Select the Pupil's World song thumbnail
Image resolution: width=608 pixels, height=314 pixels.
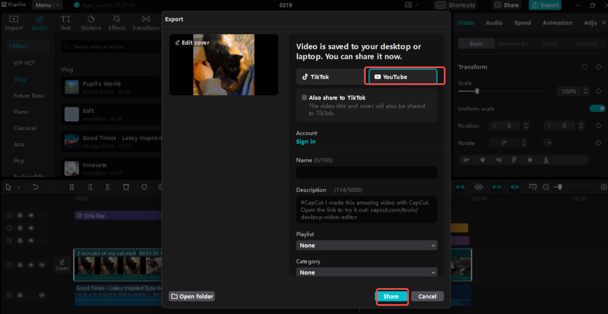click(x=72, y=87)
